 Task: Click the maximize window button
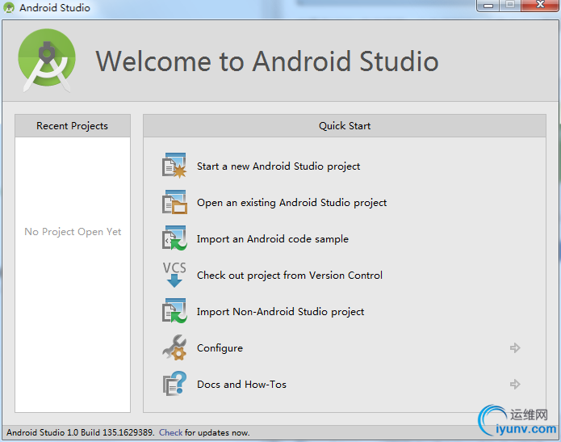point(510,6)
